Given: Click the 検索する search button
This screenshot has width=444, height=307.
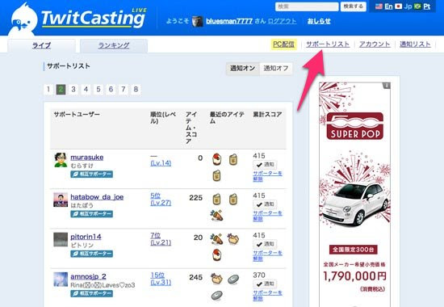Looking at the screenshot, I should pos(353,6).
